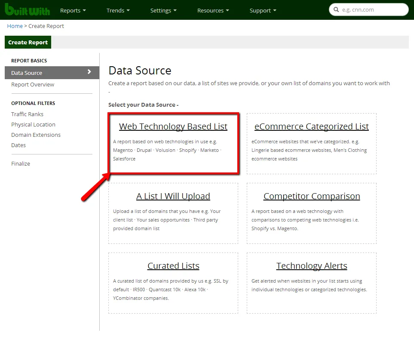Image resolution: width=414 pixels, height=345 pixels.
Task: Open the Finalize step
Action: tap(21, 164)
